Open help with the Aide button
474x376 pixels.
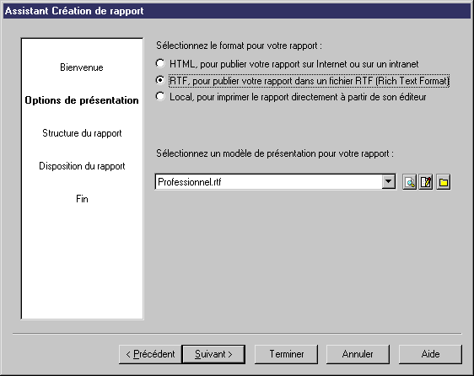coord(430,354)
